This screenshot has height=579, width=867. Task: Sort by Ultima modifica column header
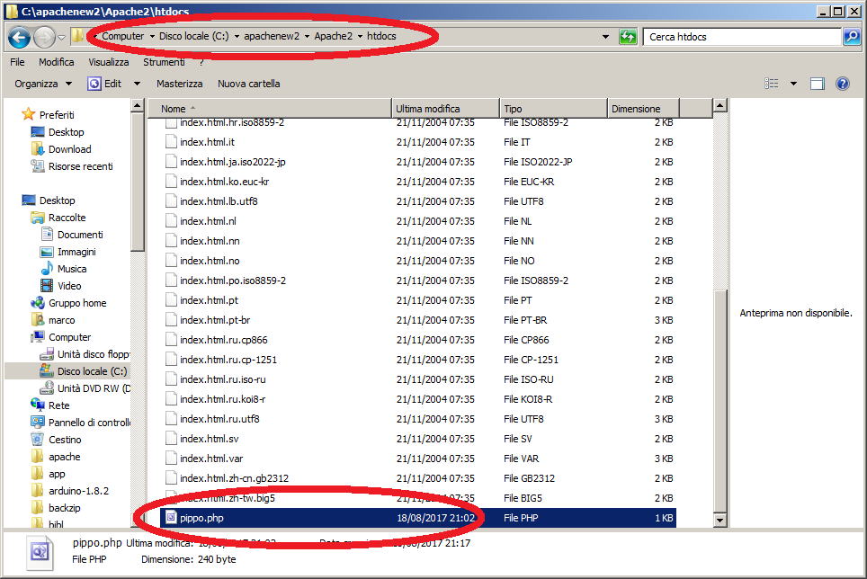[428, 109]
